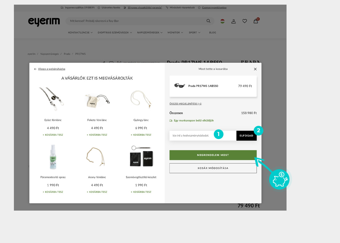This screenshot has width=340, height=243.
Task: Close the cart popup with X
Action: (x=255, y=69)
